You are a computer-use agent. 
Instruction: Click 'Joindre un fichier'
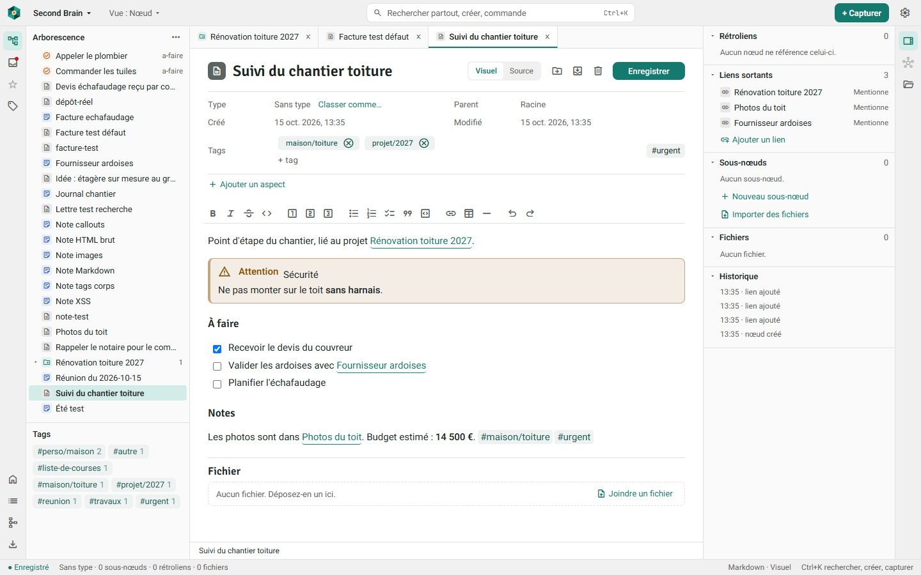pos(635,494)
